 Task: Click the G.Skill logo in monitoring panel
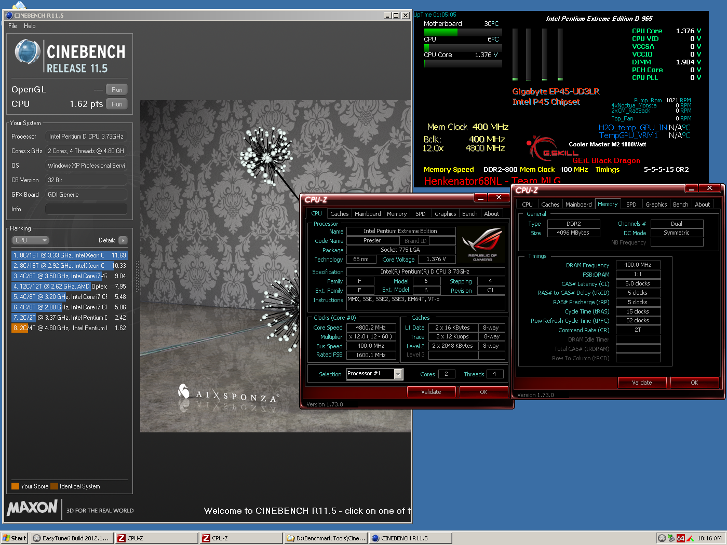[551, 148]
